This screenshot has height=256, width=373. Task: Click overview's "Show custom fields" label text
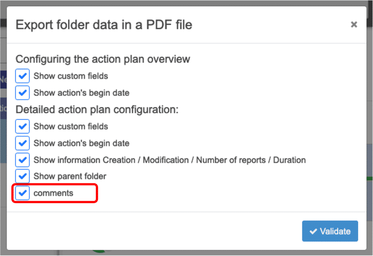click(x=71, y=76)
